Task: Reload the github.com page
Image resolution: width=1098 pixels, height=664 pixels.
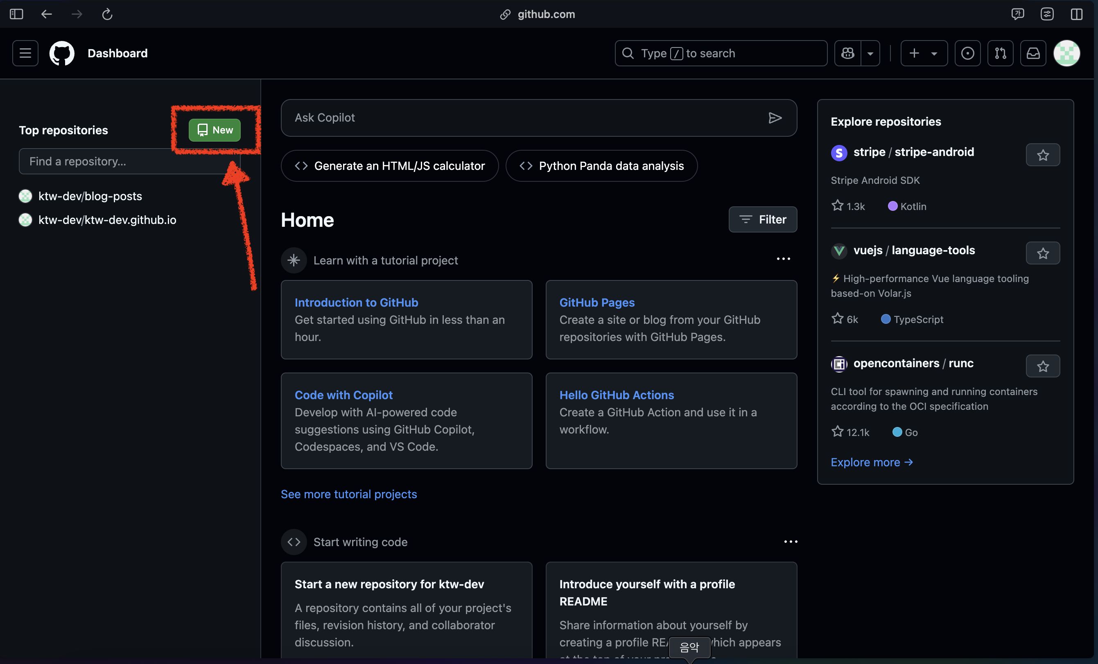Action: tap(107, 14)
